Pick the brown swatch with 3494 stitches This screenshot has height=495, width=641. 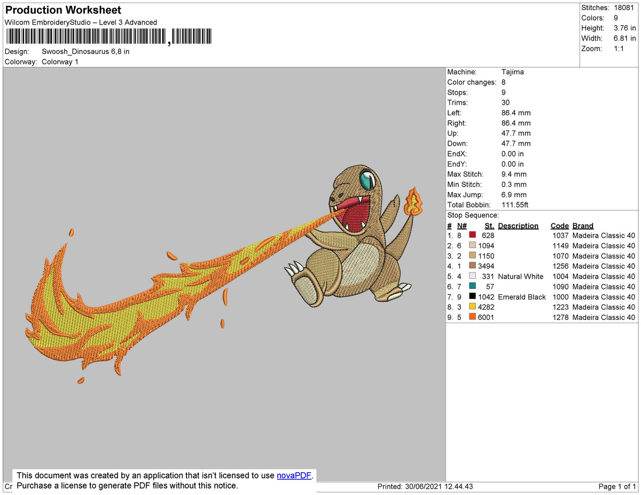coord(472,266)
